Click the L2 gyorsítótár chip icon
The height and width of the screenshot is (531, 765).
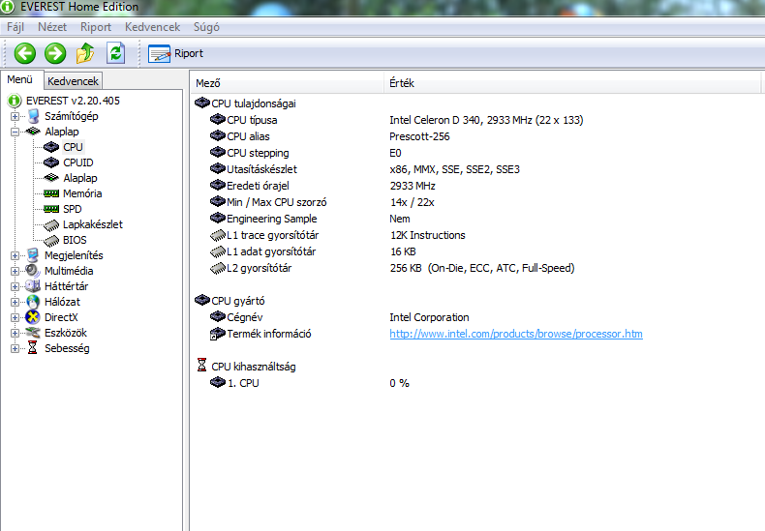coord(218,269)
